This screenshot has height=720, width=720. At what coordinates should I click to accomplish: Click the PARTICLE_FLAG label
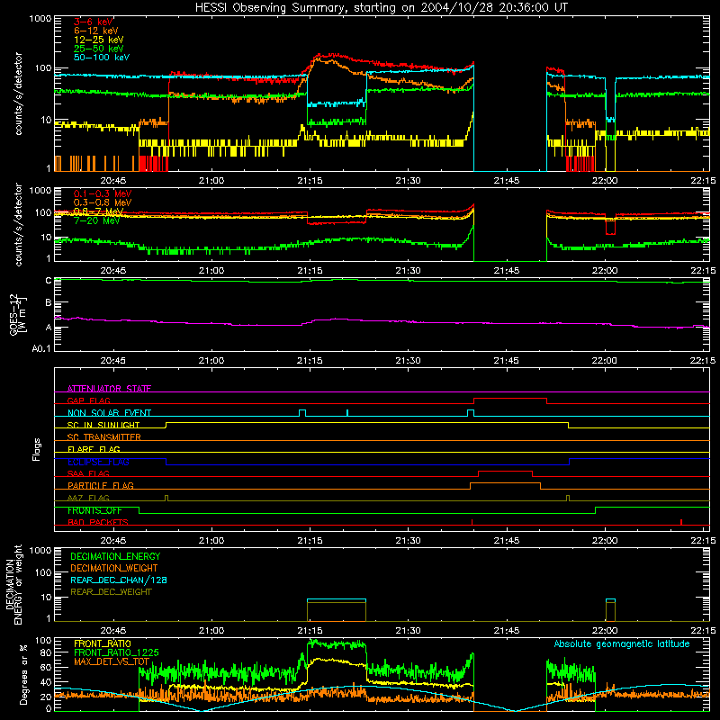101,485
